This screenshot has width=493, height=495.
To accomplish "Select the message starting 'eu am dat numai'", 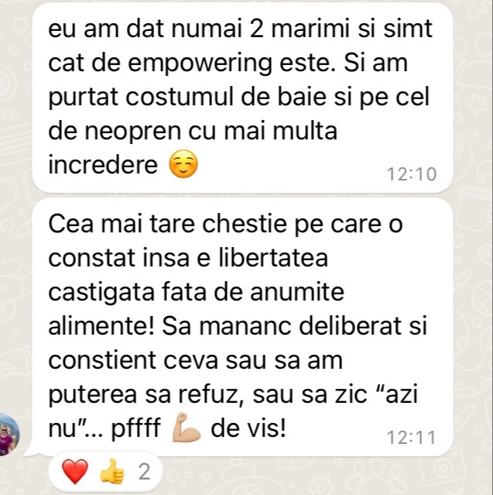I will click(242, 98).
